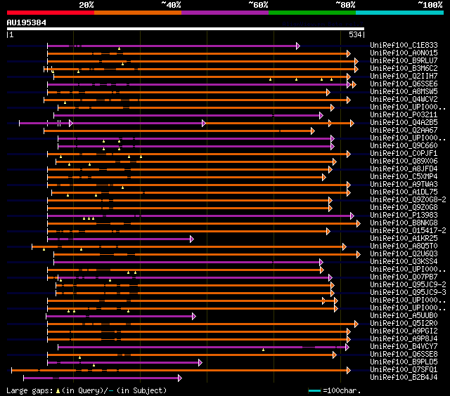Click the purple alignment bar for B4VCY7

pyautogui.click(x=203, y=348)
